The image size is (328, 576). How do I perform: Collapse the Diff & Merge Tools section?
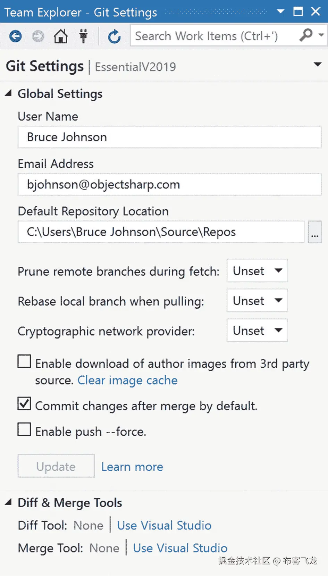pyautogui.click(x=8, y=502)
